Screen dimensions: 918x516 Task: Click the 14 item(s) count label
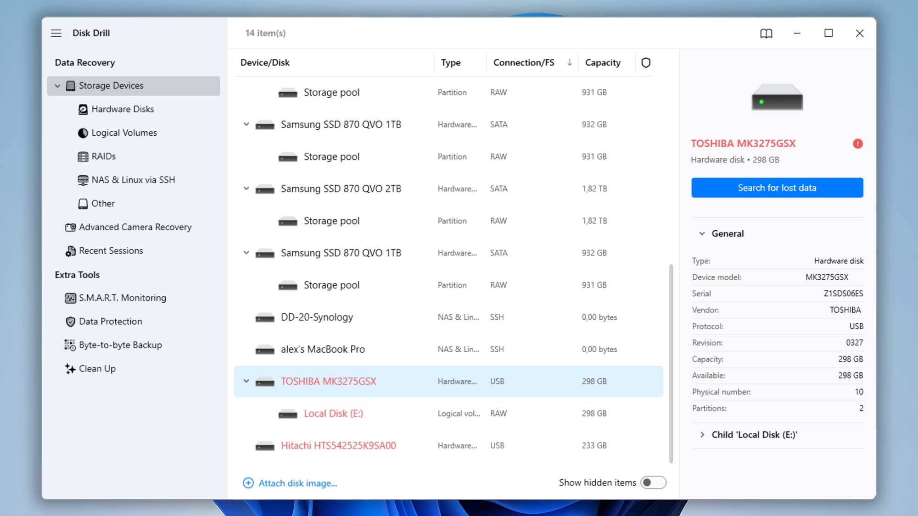point(265,33)
